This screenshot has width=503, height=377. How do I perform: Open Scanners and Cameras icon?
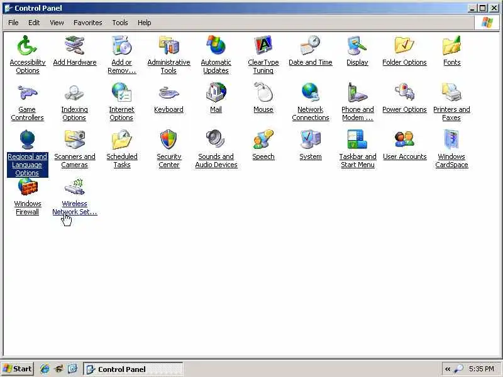(x=74, y=139)
